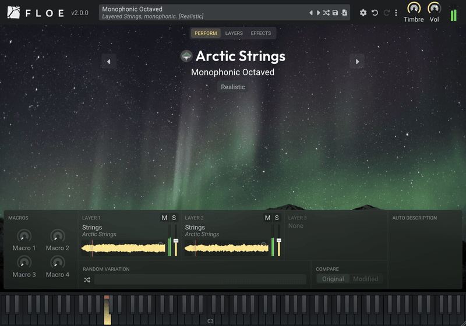The image size is (466, 326).
Task: Open the three-dot more options menu
Action: pos(396,13)
